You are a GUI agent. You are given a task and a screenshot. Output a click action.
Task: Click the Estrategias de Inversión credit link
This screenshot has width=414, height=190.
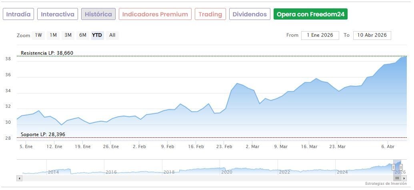coord(386,184)
